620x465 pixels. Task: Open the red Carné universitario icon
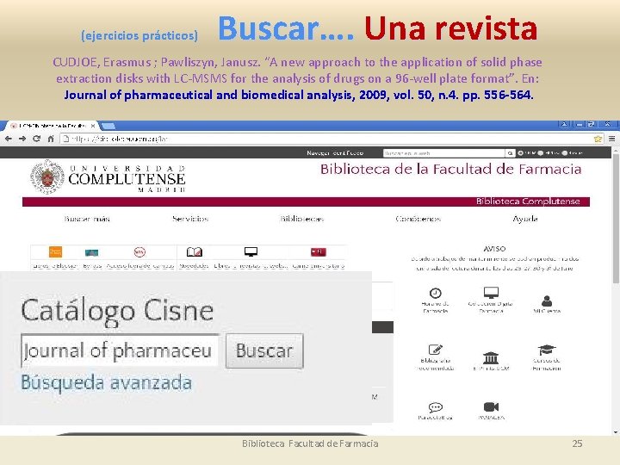click(x=319, y=251)
